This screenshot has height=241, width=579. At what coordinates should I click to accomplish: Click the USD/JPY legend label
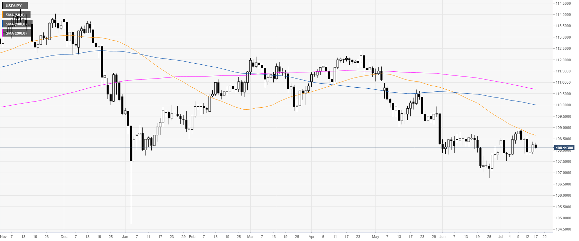point(14,6)
